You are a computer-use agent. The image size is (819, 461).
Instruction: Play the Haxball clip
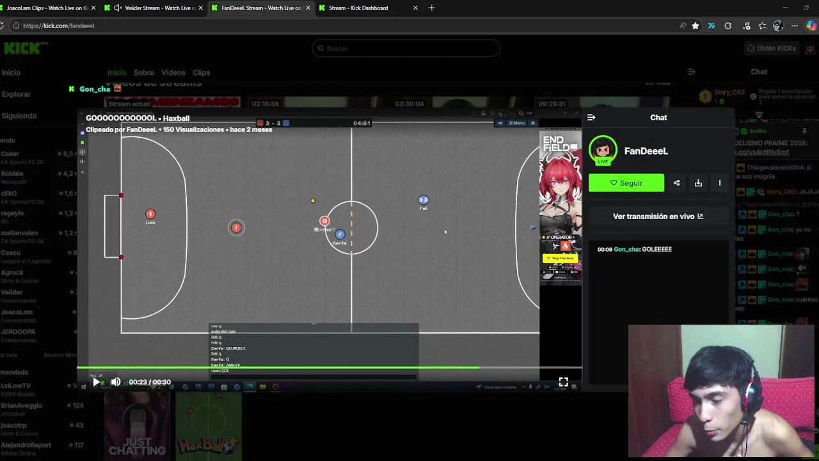pyautogui.click(x=96, y=382)
